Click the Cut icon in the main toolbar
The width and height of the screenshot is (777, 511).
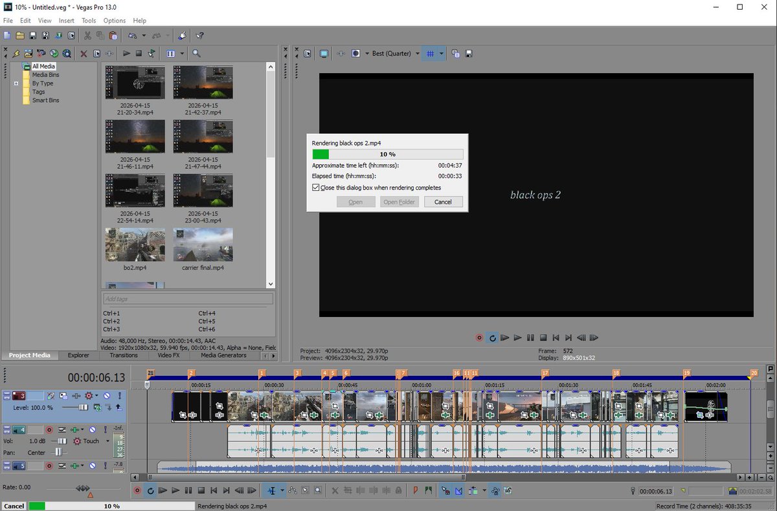point(87,36)
